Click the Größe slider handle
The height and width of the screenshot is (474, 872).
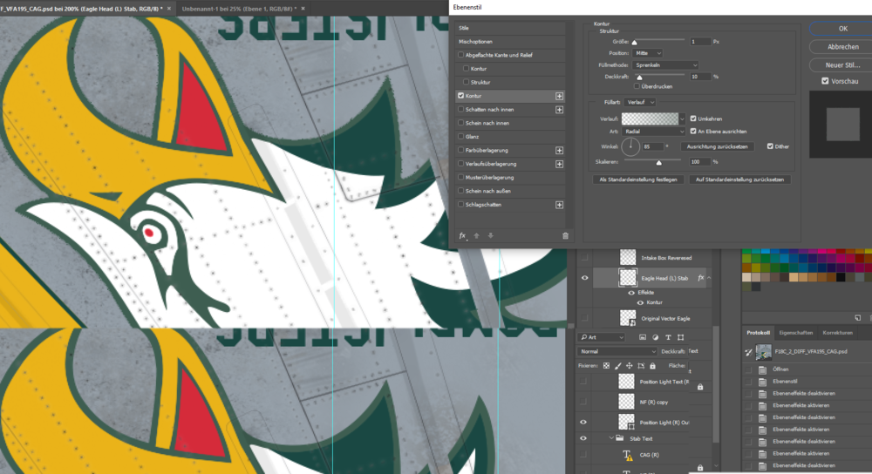(634, 42)
